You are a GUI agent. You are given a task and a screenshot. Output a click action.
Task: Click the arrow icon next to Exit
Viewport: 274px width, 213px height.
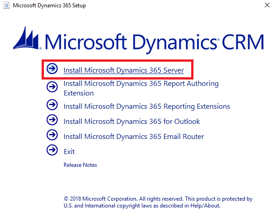(x=52, y=150)
